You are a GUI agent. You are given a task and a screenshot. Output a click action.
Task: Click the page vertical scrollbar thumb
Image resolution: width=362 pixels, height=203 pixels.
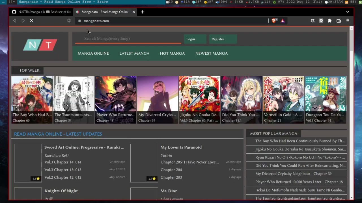click(352, 40)
